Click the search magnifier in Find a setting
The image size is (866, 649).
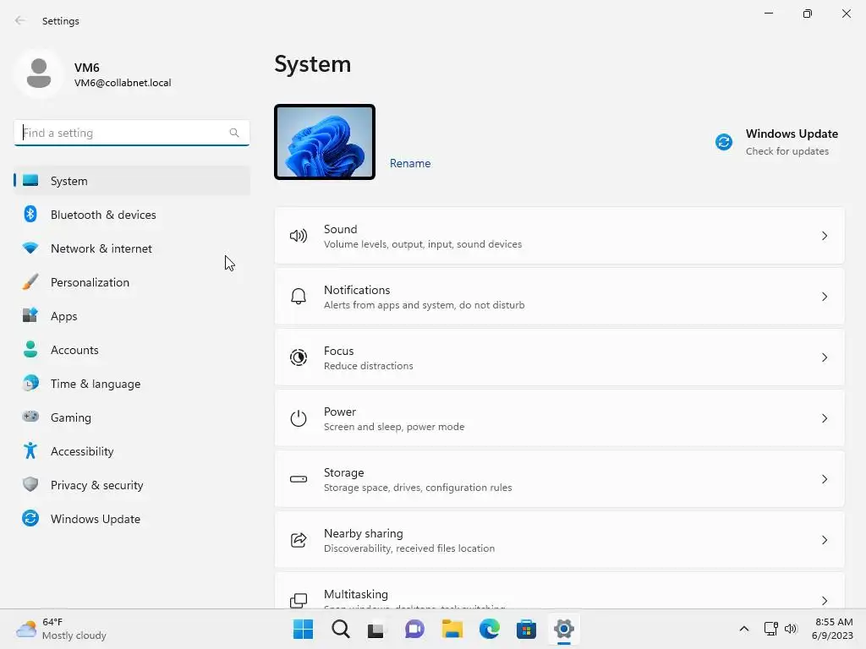click(x=234, y=133)
